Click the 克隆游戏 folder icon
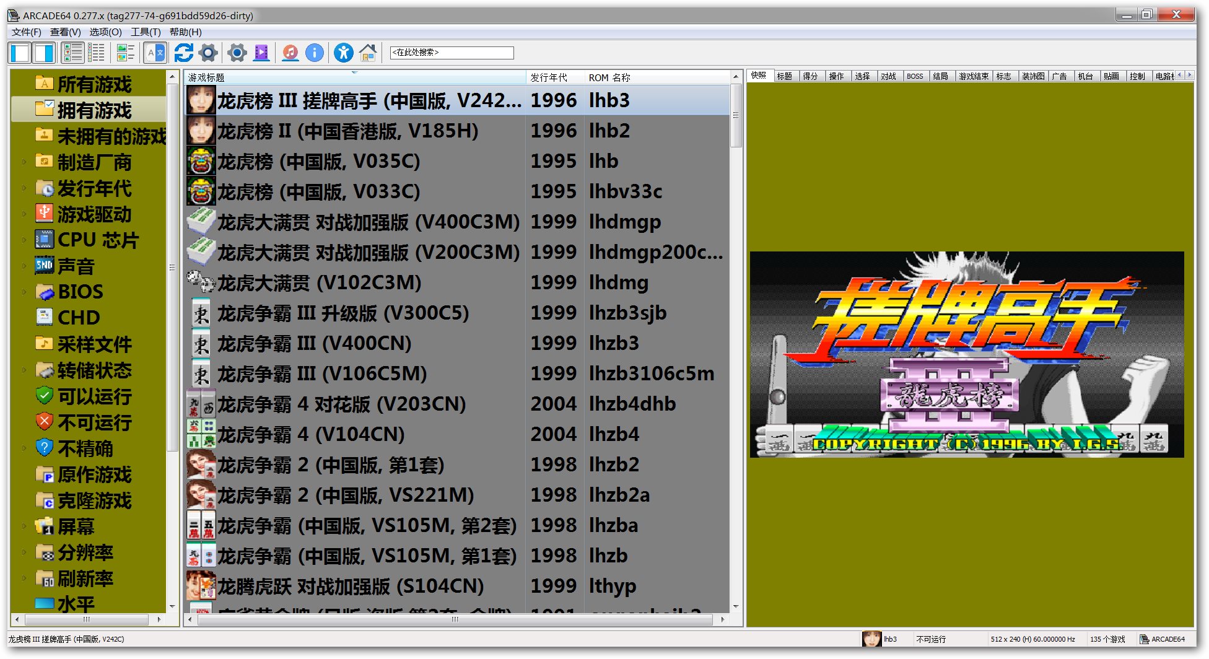1209x659 pixels. pyautogui.click(x=44, y=500)
